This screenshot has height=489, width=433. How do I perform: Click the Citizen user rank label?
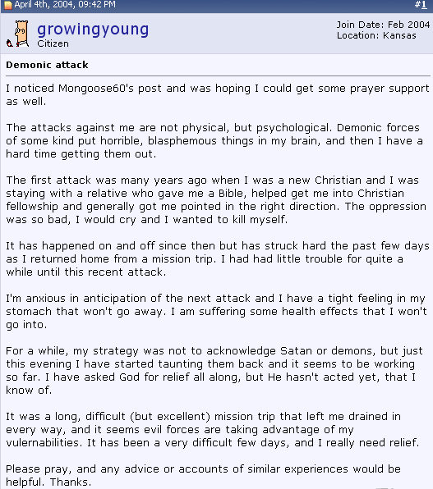pos(53,43)
